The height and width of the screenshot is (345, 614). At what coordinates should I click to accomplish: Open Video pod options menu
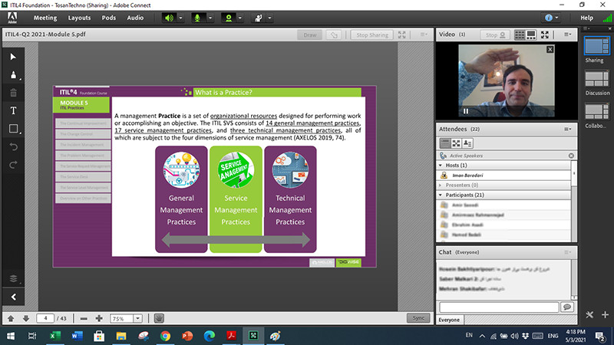point(567,34)
